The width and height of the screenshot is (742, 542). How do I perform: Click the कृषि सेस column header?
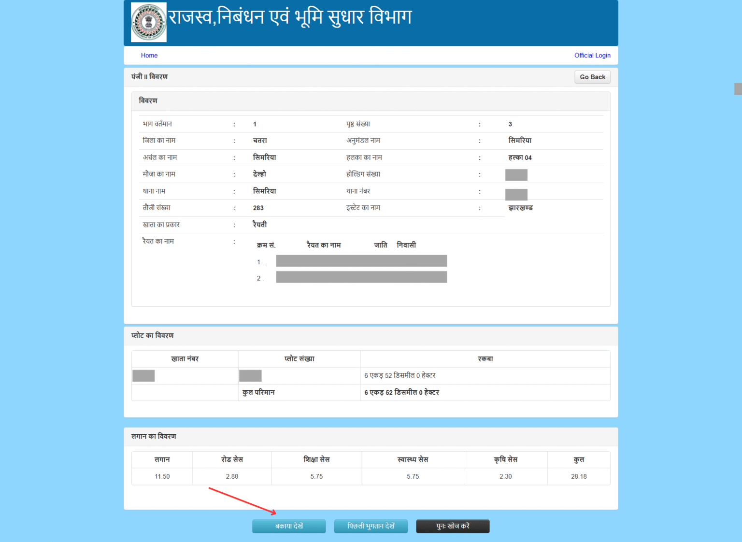tap(505, 459)
